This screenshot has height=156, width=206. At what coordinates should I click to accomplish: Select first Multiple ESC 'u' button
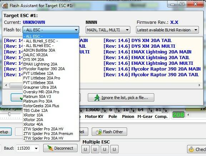[85, 149]
